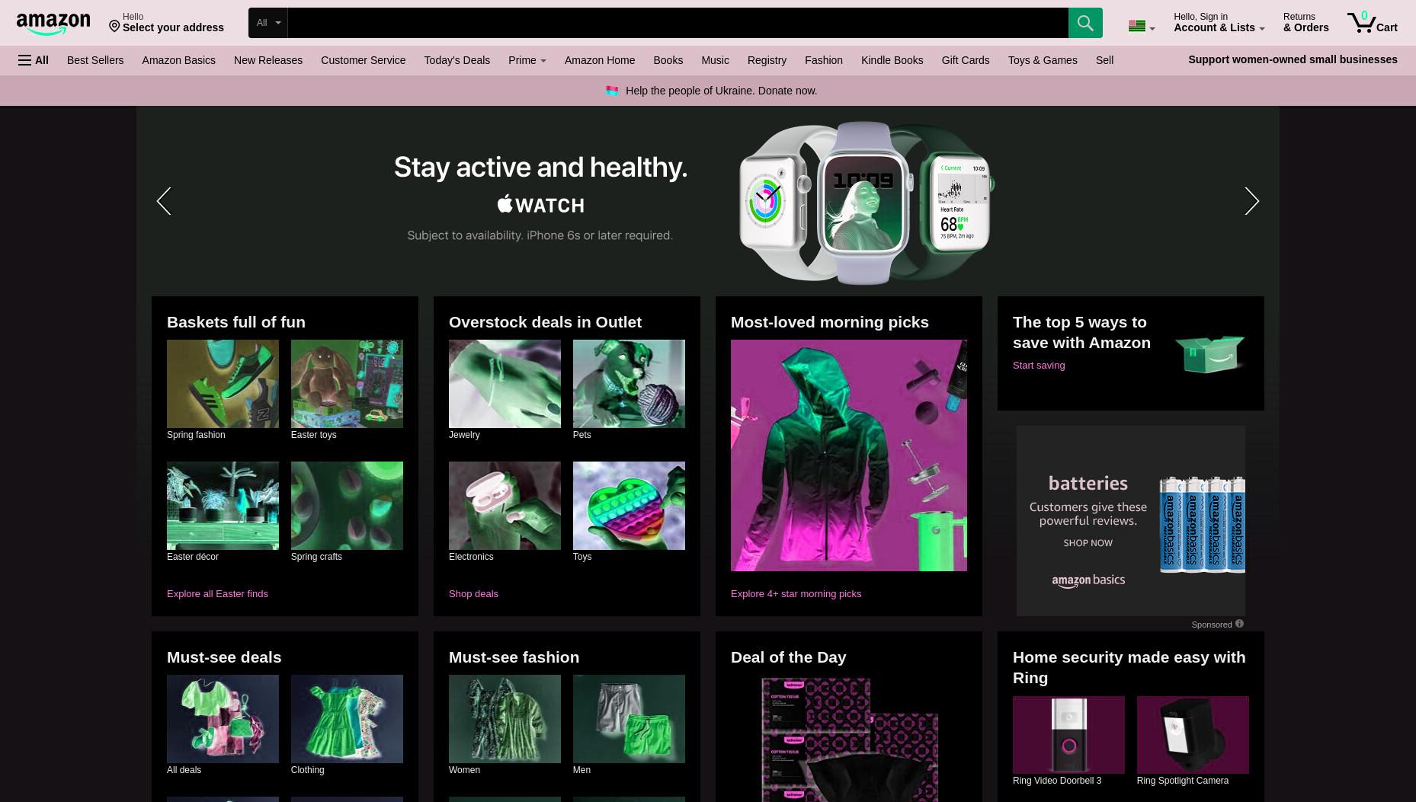This screenshot has height=802, width=1416.
Task: Click inside the search text field
Action: click(x=678, y=23)
